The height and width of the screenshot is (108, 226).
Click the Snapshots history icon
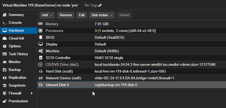(5, 86)
